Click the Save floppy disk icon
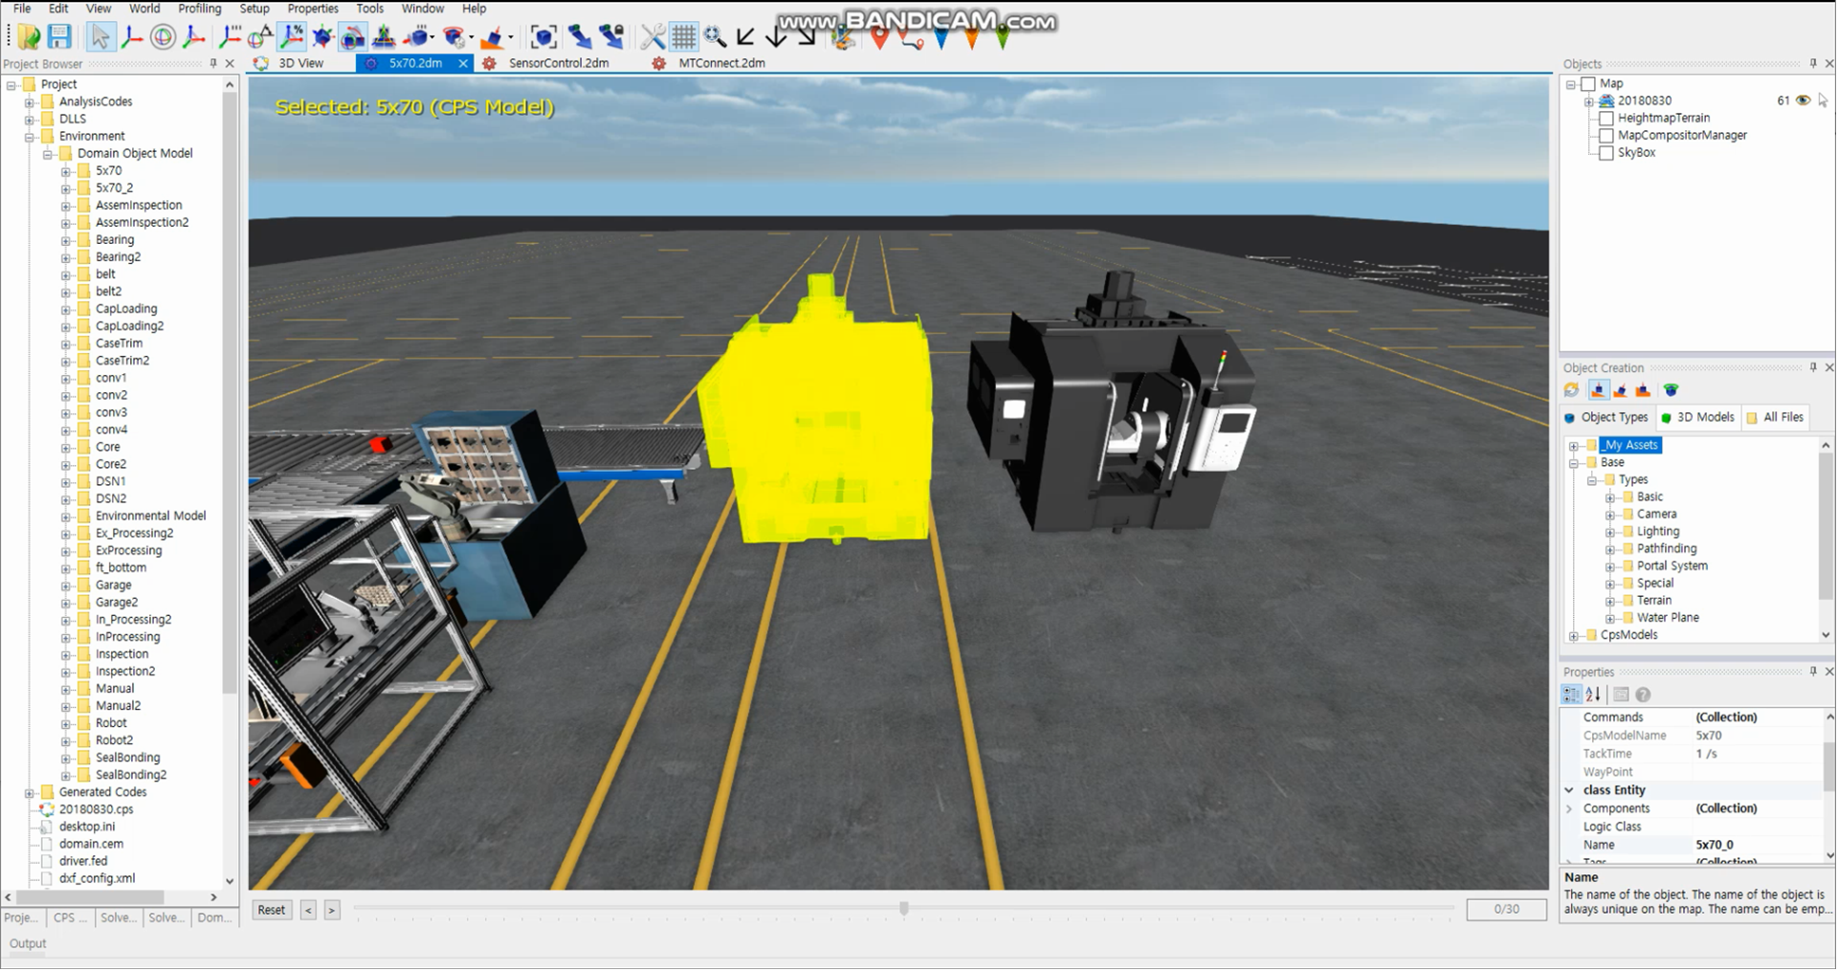This screenshot has height=971, width=1838. (59, 36)
